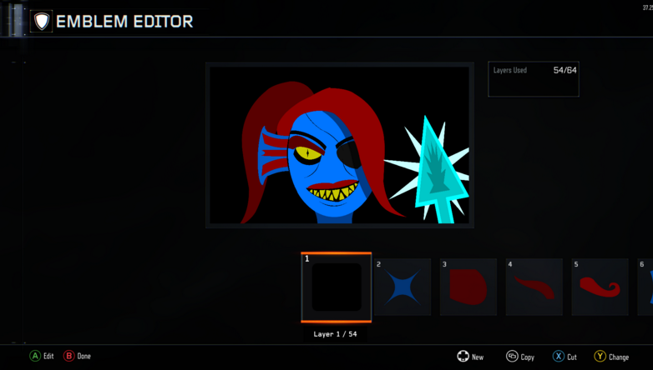Click the shield icon beside Emblem Editor

[x=42, y=22]
